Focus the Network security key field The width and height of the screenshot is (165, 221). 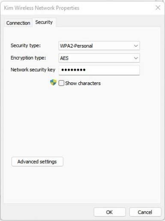coord(99,70)
